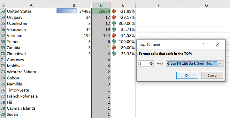The width and height of the screenshot is (230, 118).
Task: Select the -80.00% cell
Action: click(x=123, y=48)
